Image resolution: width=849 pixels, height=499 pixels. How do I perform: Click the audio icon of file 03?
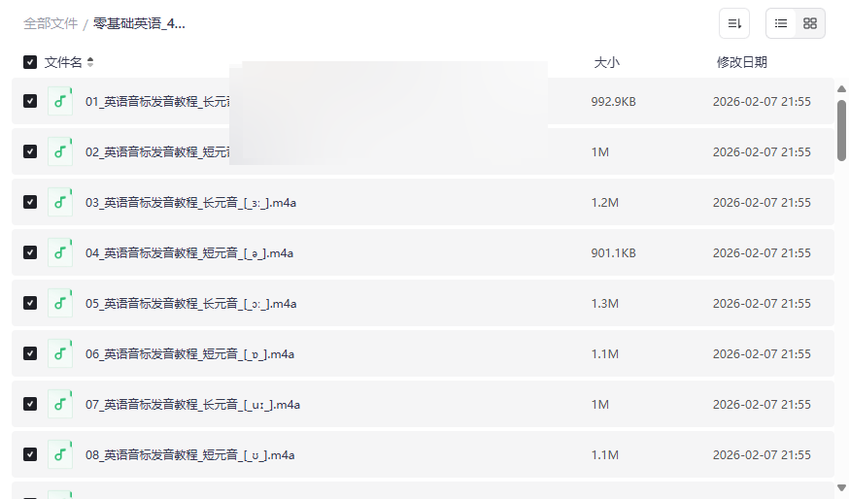(60, 202)
